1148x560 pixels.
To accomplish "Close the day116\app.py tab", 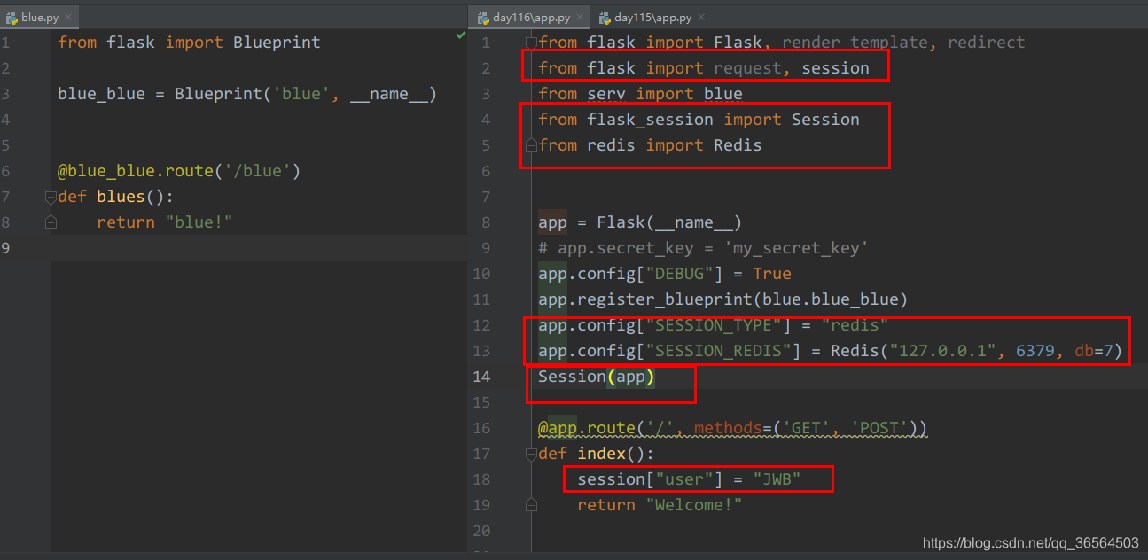I will pyautogui.click(x=581, y=16).
